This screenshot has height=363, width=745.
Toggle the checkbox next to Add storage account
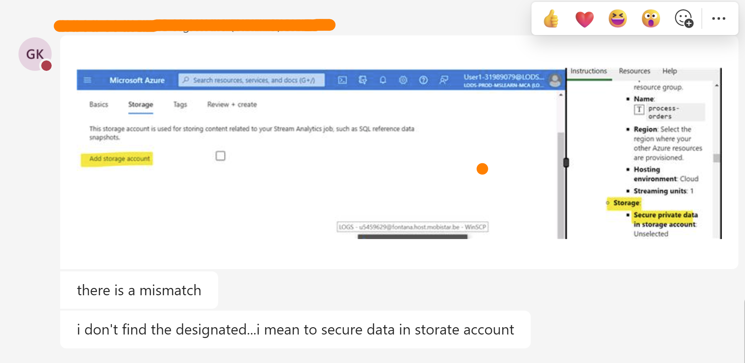[220, 156]
